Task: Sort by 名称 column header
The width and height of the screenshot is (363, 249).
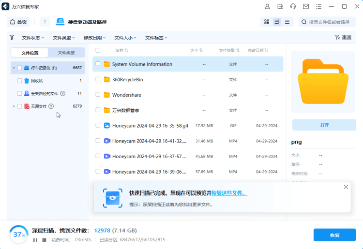Action: click(122, 50)
